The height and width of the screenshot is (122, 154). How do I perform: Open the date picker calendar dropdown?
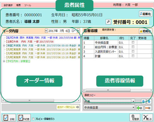tap(74, 31)
